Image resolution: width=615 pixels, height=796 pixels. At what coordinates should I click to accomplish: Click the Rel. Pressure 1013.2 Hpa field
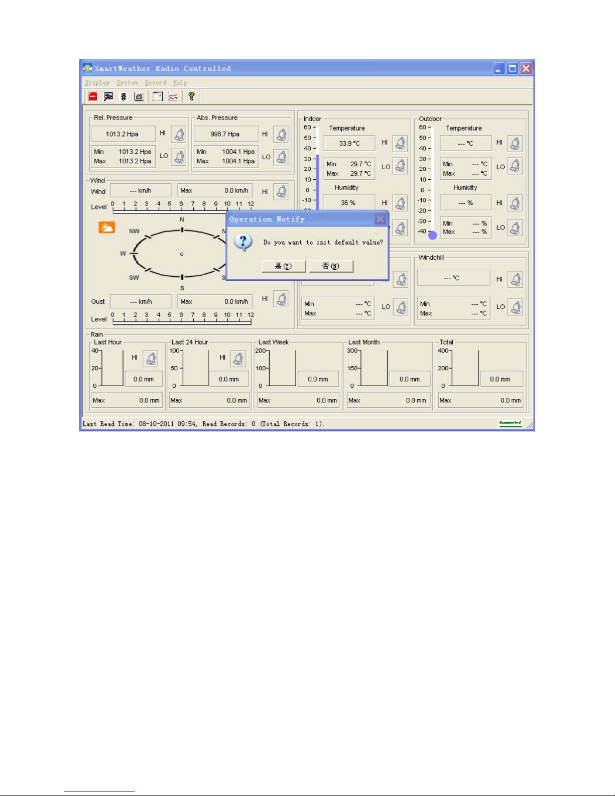point(123,134)
